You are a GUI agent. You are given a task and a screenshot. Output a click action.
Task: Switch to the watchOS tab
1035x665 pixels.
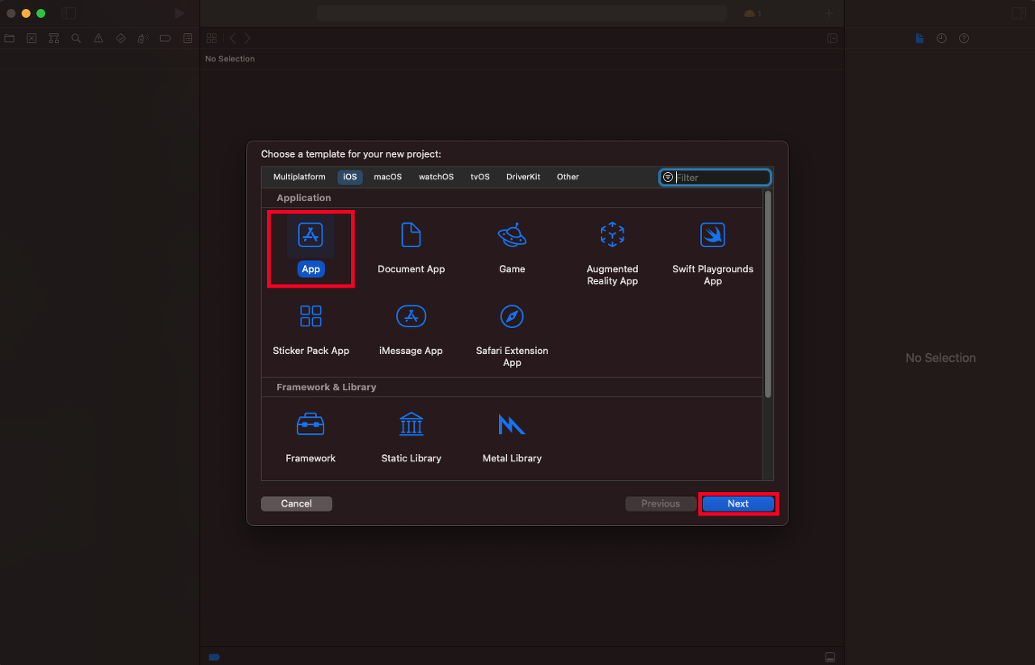pyautogui.click(x=436, y=177)
